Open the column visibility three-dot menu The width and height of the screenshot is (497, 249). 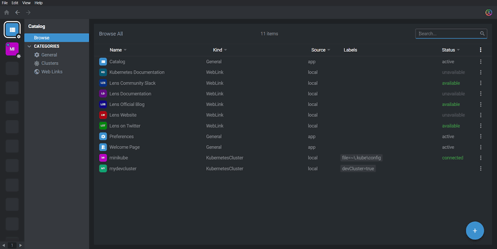(x=480, y=50)
